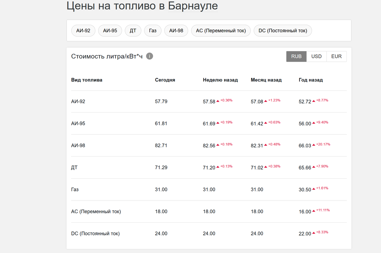Switch currency to USD
This screenshot has height=253, width=381.
(x=316, y=56)
